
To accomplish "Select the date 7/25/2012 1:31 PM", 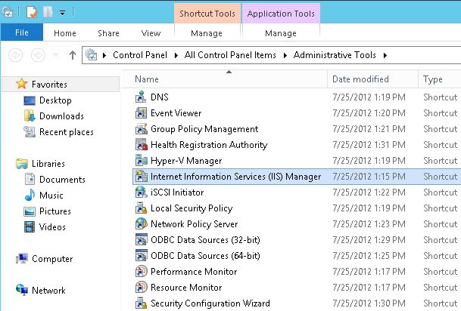I will (369, 144).
